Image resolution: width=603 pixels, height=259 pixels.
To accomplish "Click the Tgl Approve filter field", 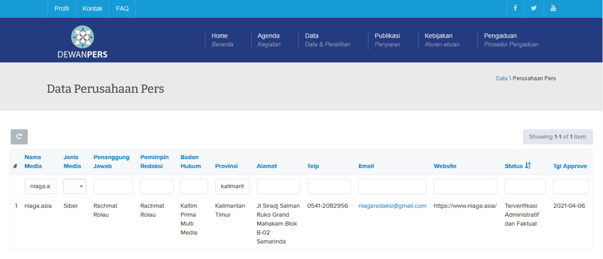I will pos(571,186).
